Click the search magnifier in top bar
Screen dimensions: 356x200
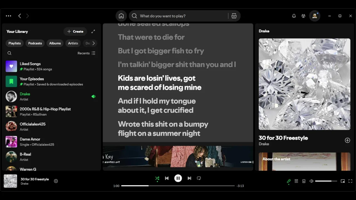pos(134,16)
